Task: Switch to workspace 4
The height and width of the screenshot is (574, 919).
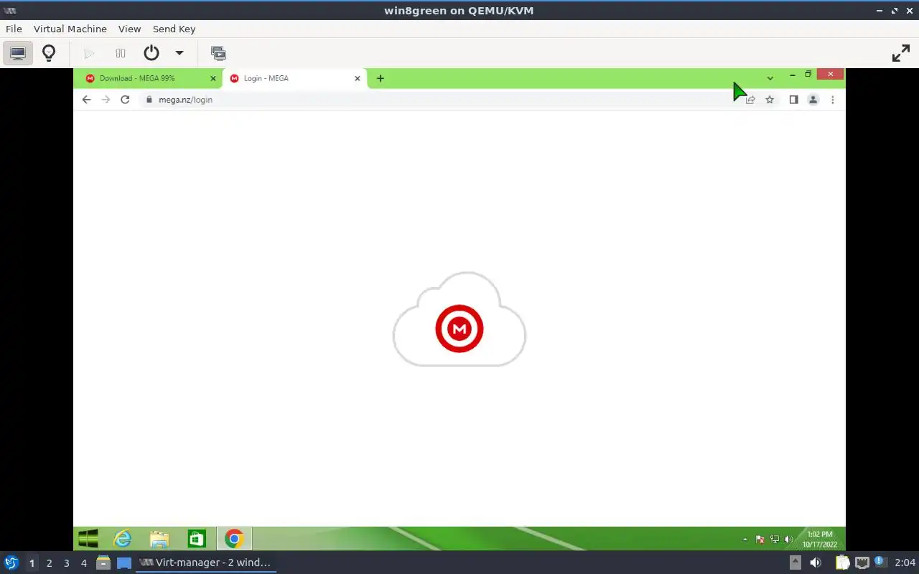Action: pos(83,563)
